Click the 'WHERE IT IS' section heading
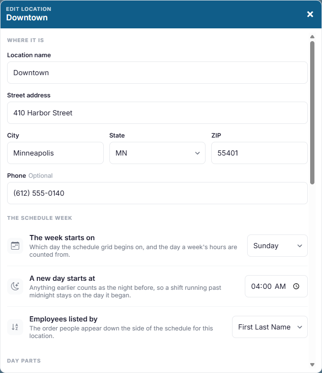 coord(26,40)
